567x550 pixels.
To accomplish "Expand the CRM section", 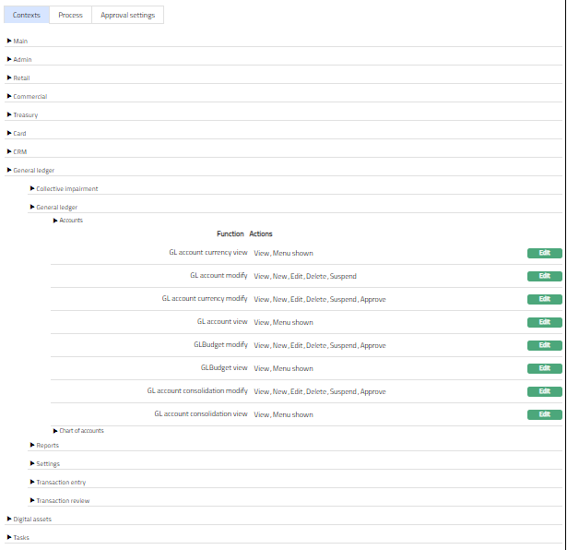I will coord(19,152).
